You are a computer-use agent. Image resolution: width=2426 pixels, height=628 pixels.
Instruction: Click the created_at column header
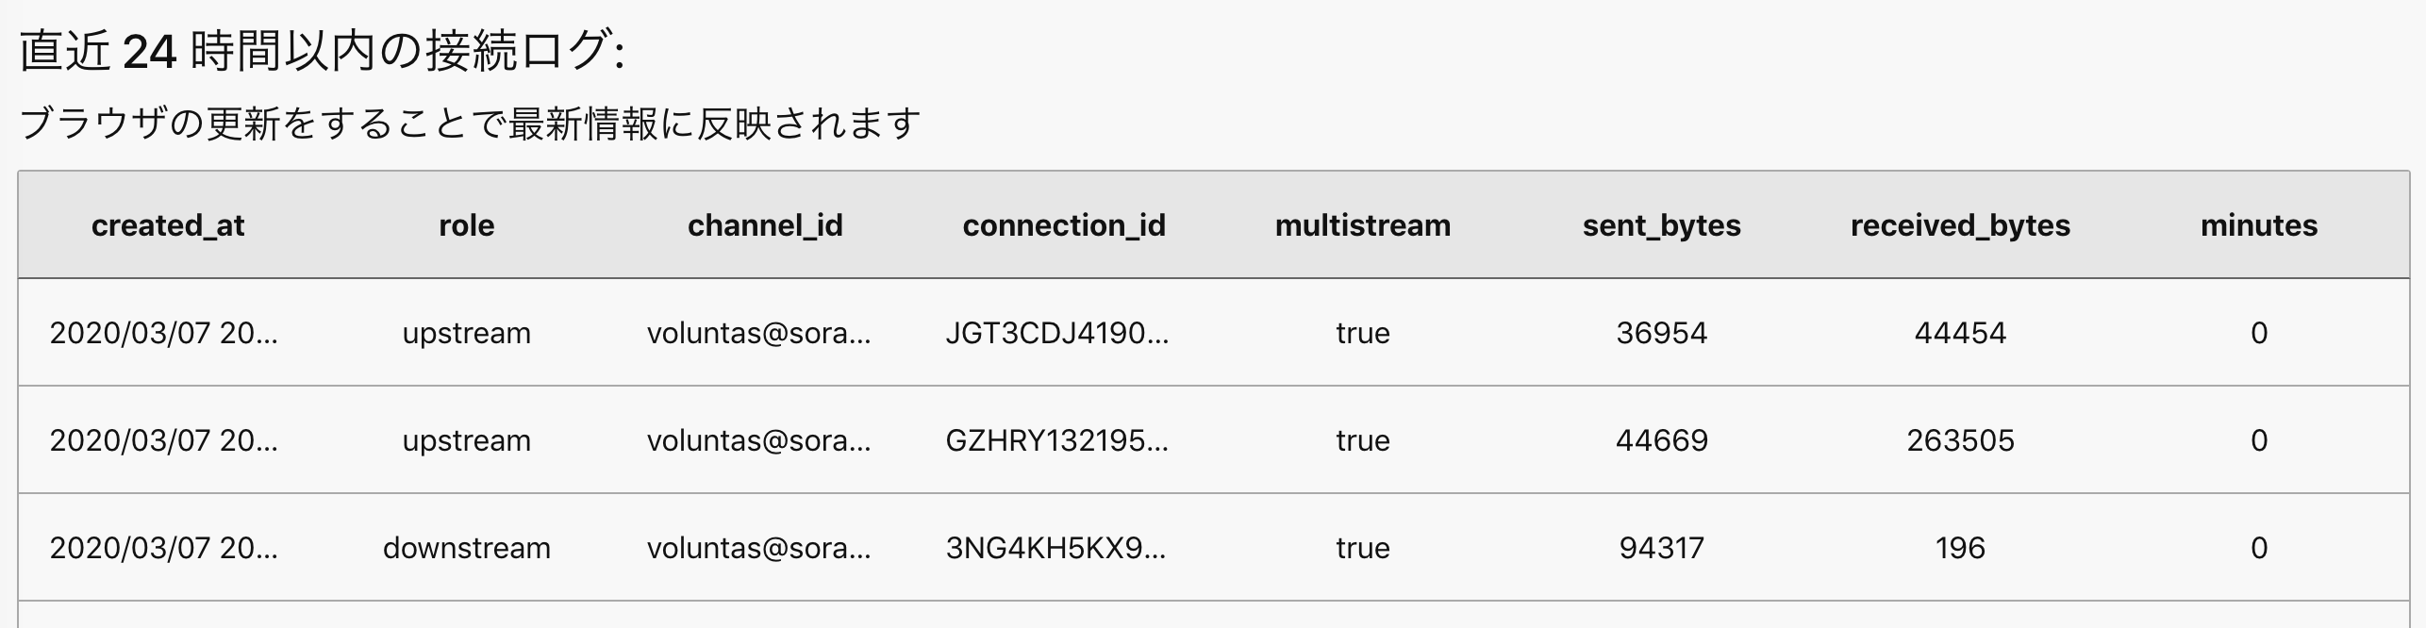pyautogui.click(x=168, y=225)
